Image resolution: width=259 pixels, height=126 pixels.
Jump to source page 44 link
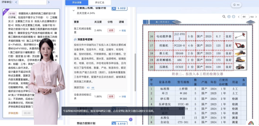[93, 88]
